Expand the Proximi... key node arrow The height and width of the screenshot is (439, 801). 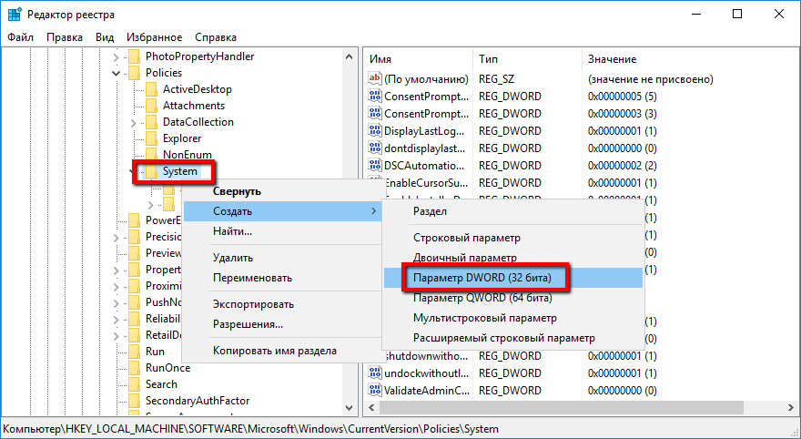(x=117, y=287)
